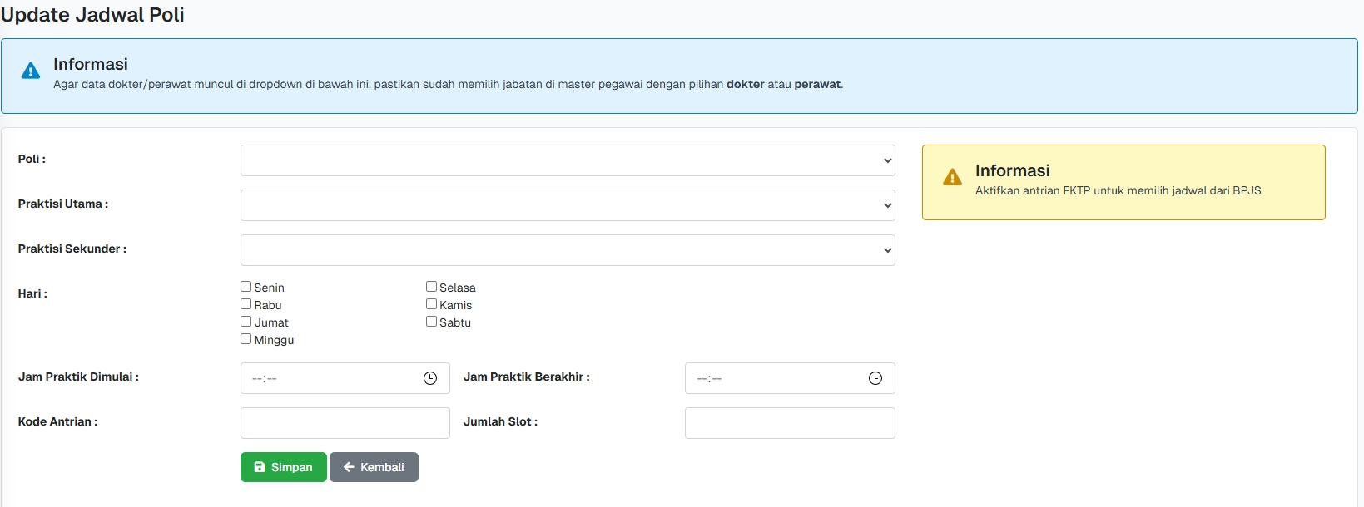Focus the Kode Antrian text field
The width and height of the screenshot is (1364, 507).
pos(345,423)
